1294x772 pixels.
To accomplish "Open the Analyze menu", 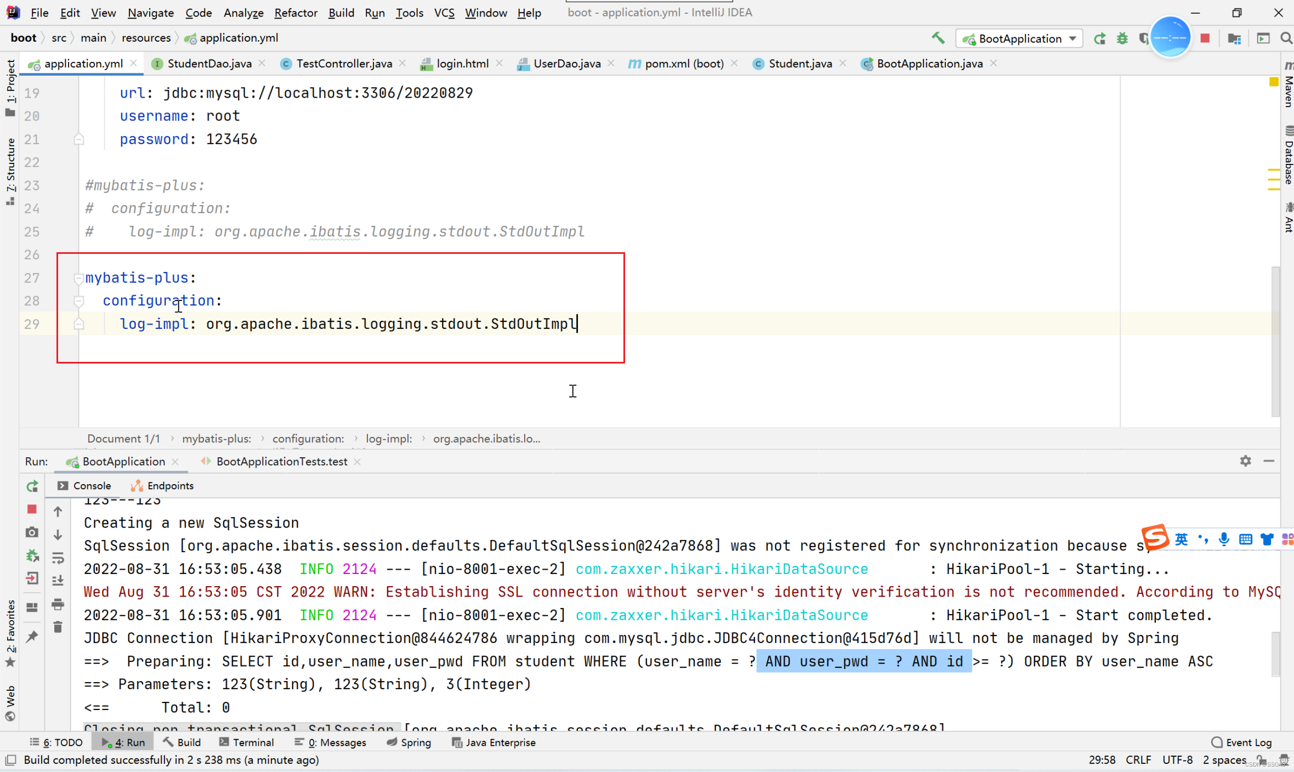I will (x=243, y=13).
